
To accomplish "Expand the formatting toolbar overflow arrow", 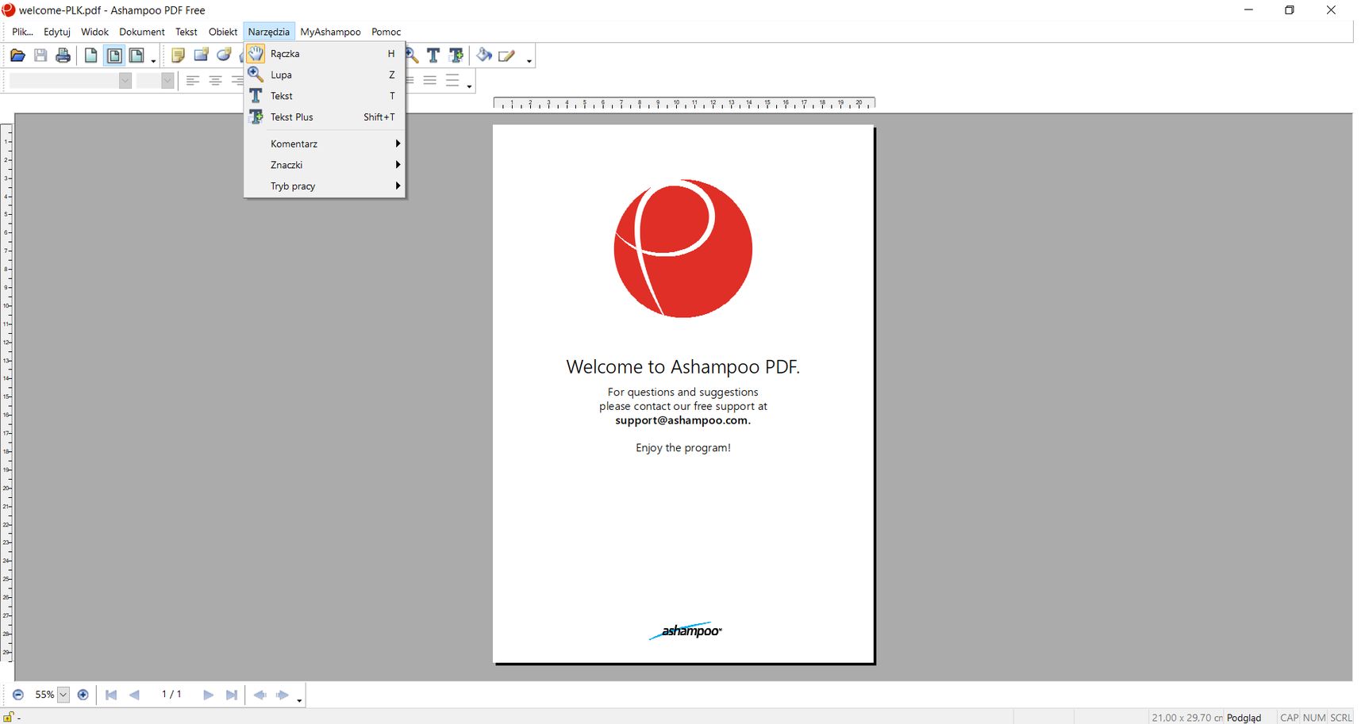I will coord(469,86).
